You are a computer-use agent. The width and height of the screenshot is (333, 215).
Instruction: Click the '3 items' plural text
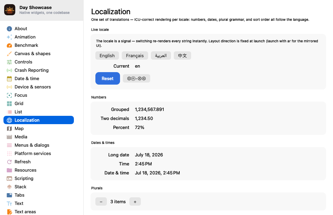(x=118, y=201)
